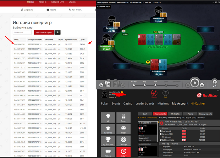The width and height of the screenshot is (220, 158).
Task: Open the Missions menu item
Action: (163, 103)
